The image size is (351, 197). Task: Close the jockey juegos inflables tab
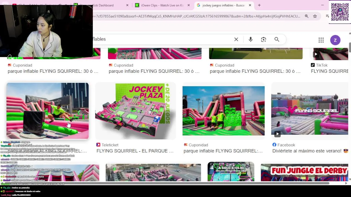pos(250,5)
